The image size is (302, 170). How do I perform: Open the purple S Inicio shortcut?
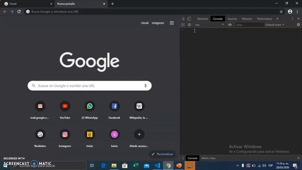pos(114,138)
